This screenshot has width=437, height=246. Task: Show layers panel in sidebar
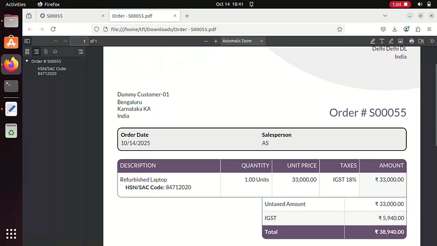(55, 51)
